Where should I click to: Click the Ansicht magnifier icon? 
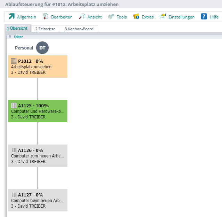(x=82, y=17)
